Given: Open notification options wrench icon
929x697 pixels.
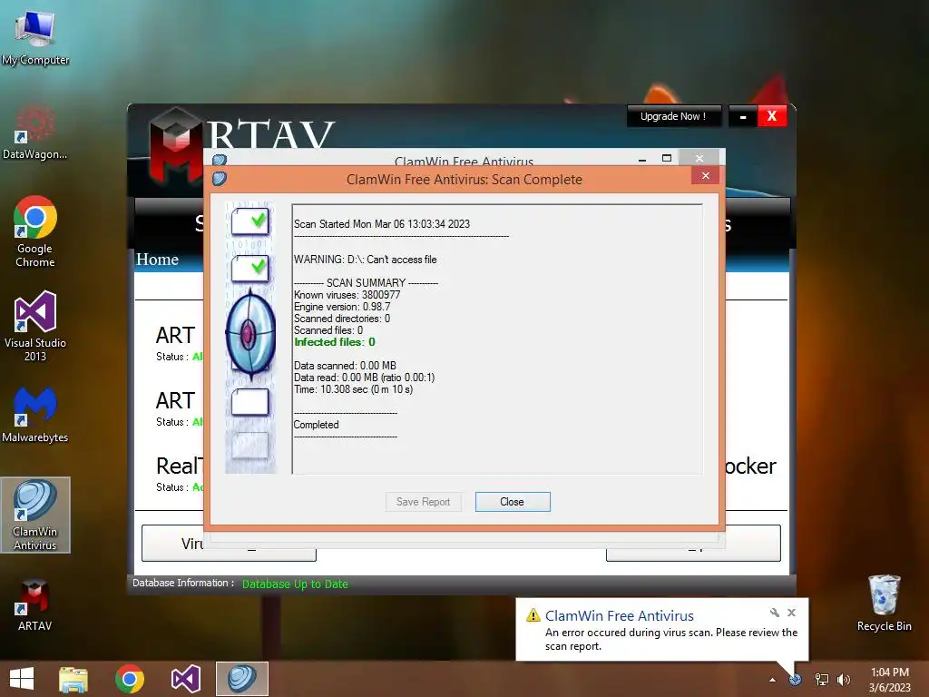Looking at the screenshot, I should (775, 613).
